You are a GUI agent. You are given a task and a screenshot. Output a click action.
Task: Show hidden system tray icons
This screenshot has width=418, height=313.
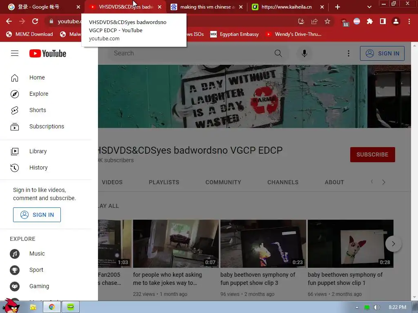[357, 307]
